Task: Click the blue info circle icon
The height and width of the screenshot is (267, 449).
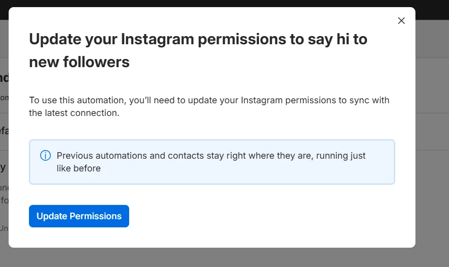Action: [x=45, y=156]
